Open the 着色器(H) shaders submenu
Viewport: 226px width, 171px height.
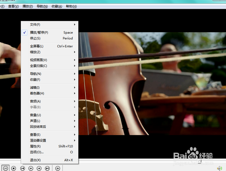[50, 93]
